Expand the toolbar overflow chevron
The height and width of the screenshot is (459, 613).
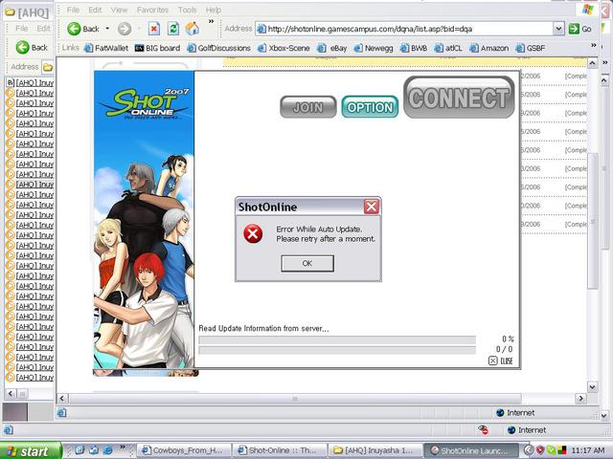point(211,21)
